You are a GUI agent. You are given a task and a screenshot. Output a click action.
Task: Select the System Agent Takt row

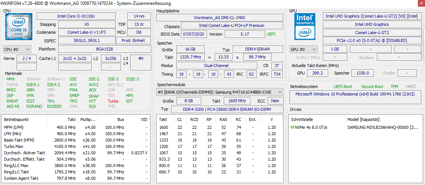point(76,178)
